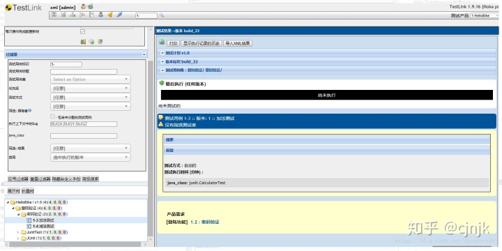This screenshot has width=502, height=251.
Task: Open the user management toolbar icon
Action: [x=100, y=15]
